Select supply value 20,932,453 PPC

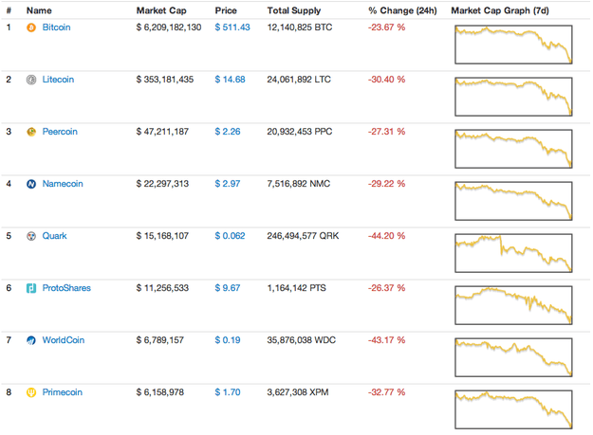[x=300, y=132]
